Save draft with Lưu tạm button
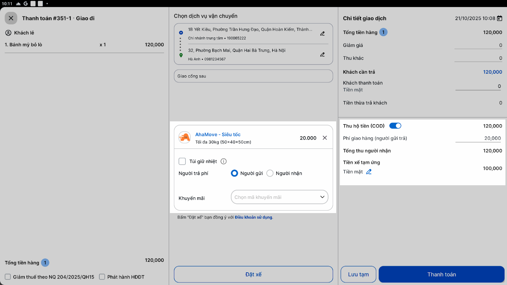This screenshot has width=507, height=285. 358,274
